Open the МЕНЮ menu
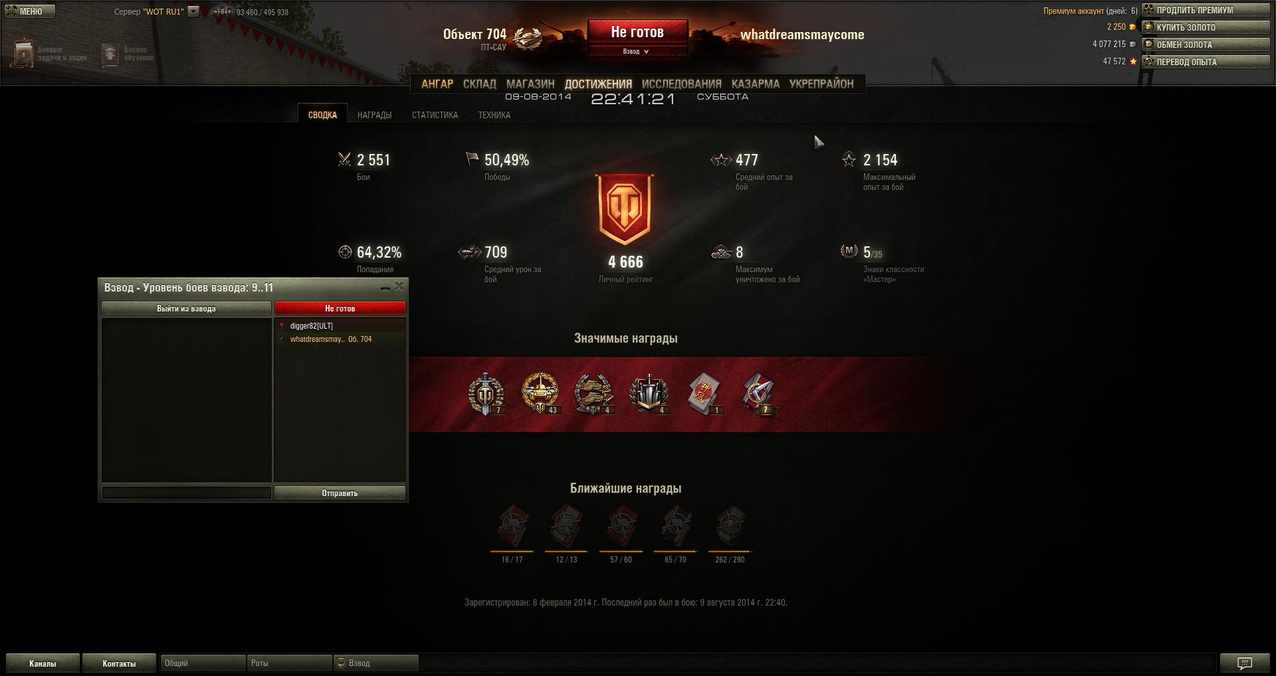 (x=30, y=11)
